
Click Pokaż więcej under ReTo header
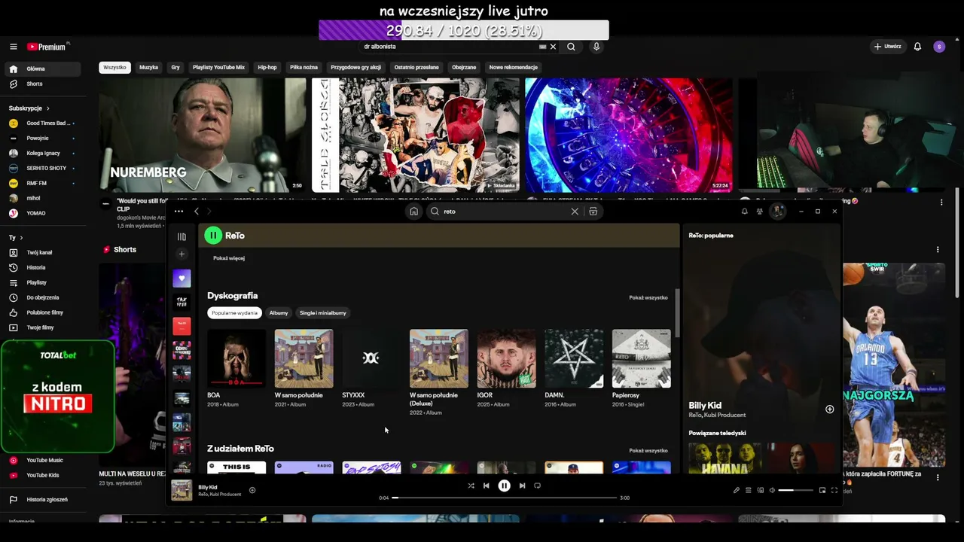(229, 258)
